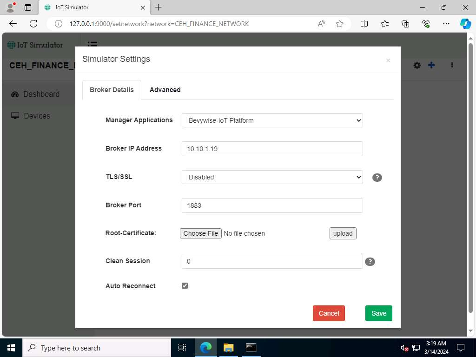Select the Broker Details tab
The width and height of the screenshot is (476, 357).
click(112, 90)
